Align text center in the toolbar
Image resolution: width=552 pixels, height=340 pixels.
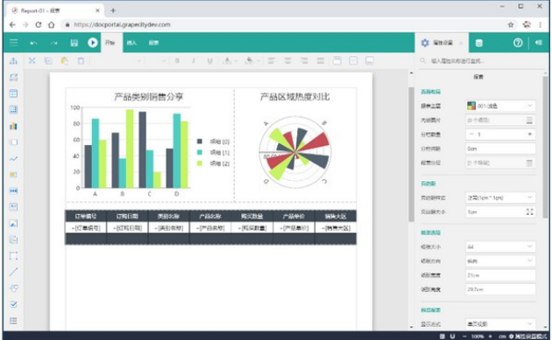coord(287,61)
